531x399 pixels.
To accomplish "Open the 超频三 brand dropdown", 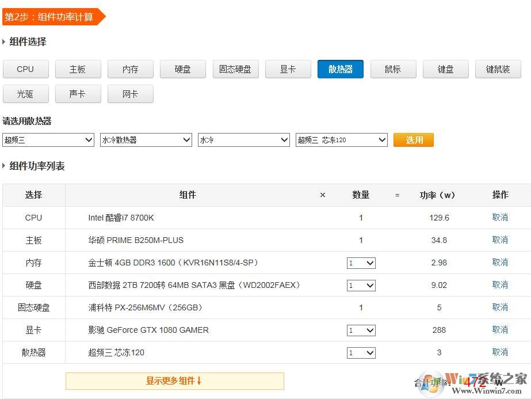I will tap(48, 140).
